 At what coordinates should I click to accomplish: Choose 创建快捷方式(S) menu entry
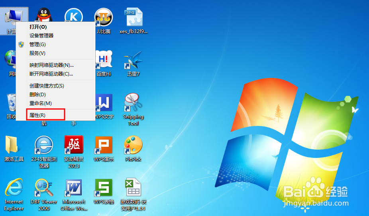pyautogui.click(x=55, y=86)
